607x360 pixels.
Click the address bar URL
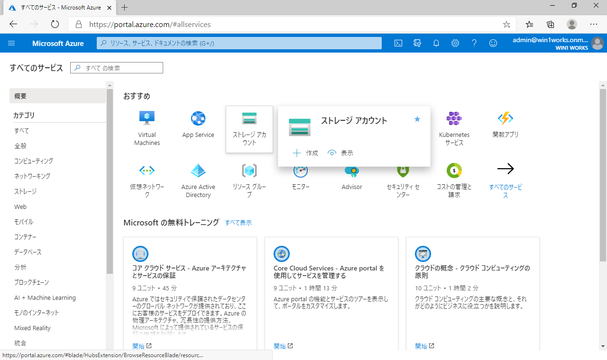(x=150, y=24)
